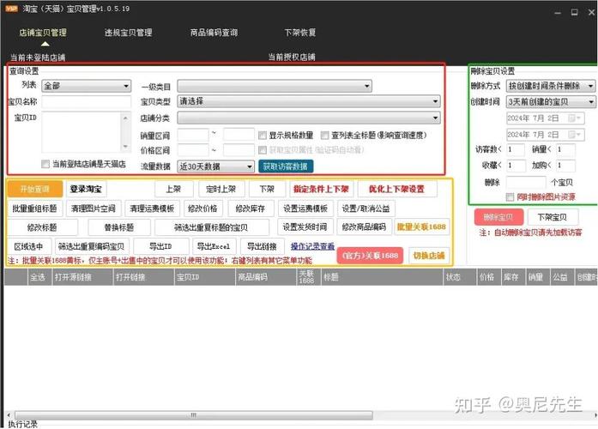
Task: Click the VIP logo icon in title bar
Action: 11,9
